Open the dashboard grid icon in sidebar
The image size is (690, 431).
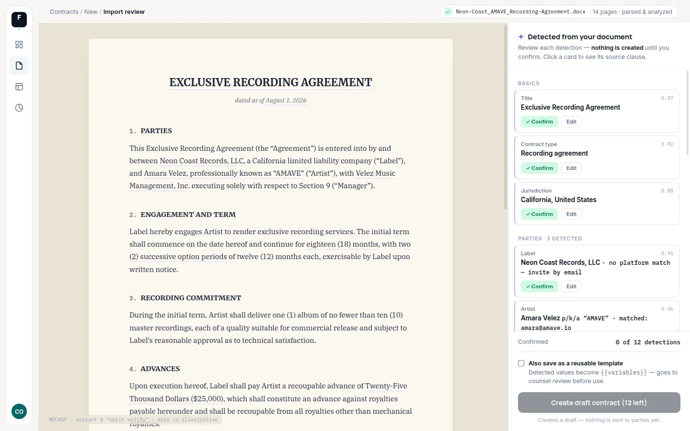(19, 45)
